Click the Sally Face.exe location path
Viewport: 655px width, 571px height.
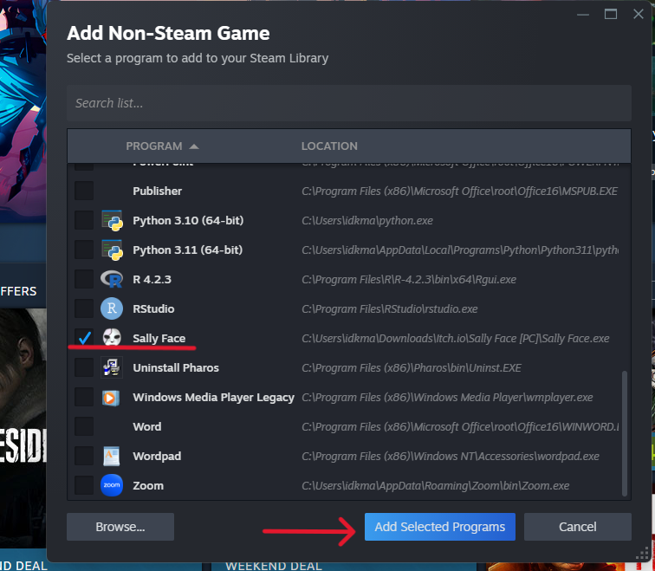pyautogui.click(x=456, y=338)
